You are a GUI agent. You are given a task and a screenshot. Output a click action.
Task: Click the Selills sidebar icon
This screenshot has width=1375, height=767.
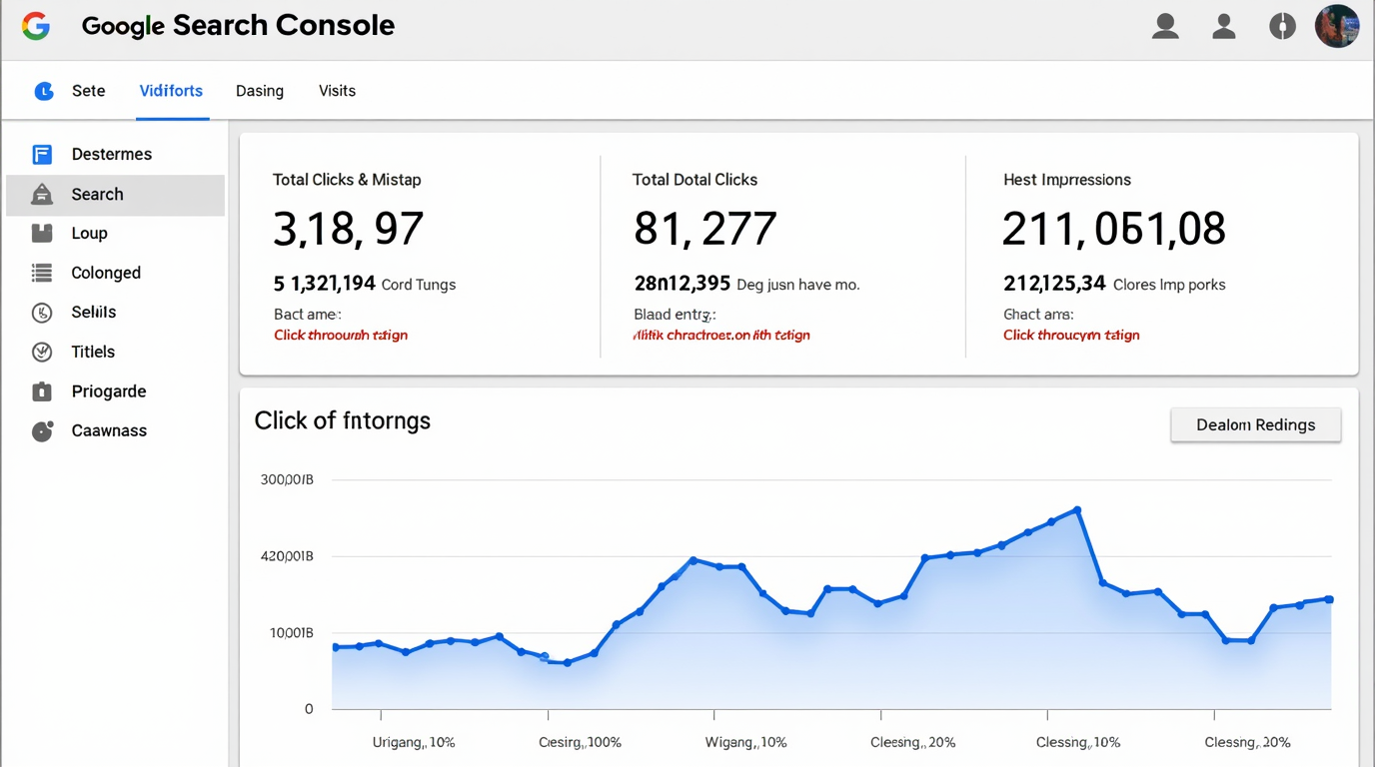42,313
